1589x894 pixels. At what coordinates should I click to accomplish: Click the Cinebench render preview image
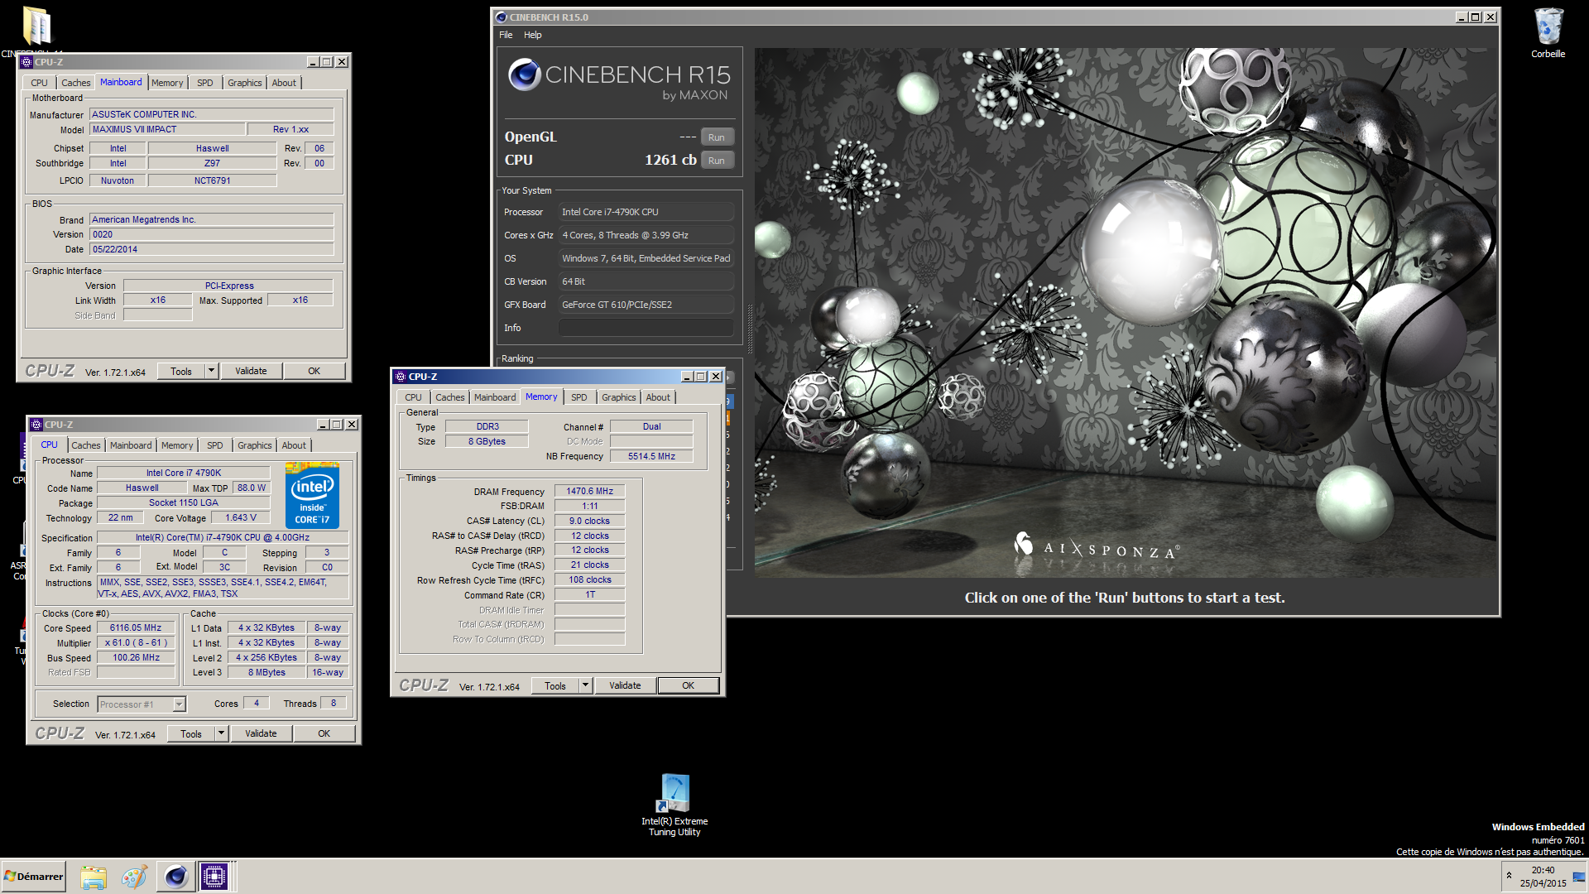coord(1125,313)
